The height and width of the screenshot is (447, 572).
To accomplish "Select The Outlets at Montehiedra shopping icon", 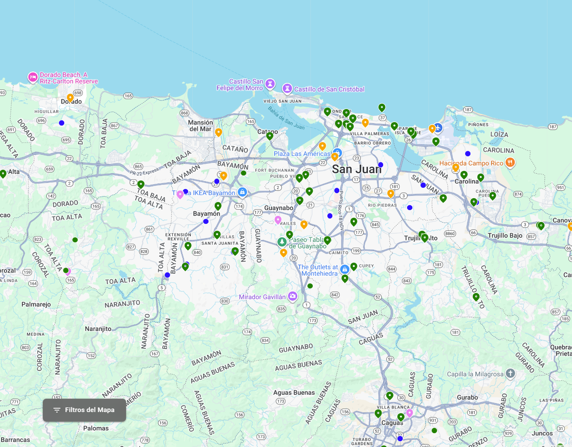I will 345,269.
